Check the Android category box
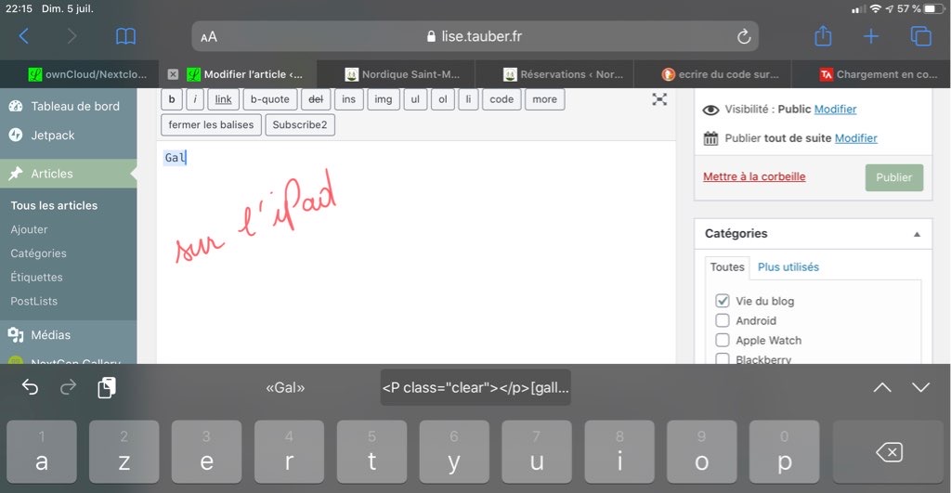This screenshot has width=951, height=493. [723, 320]
